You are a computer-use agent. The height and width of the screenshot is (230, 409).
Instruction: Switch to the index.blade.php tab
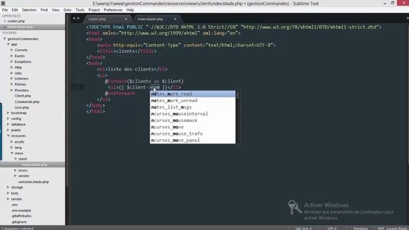point(150,19)
